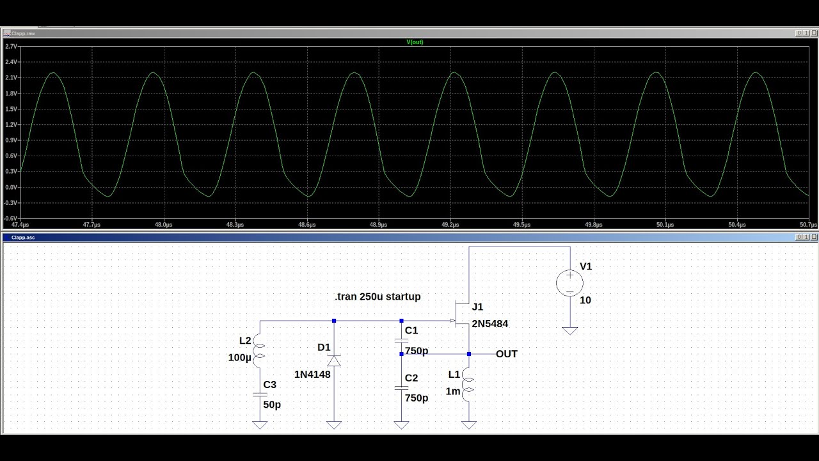Click the -0.6V vertical axis label
Viewport: 819px width, 461px height.
10,218
